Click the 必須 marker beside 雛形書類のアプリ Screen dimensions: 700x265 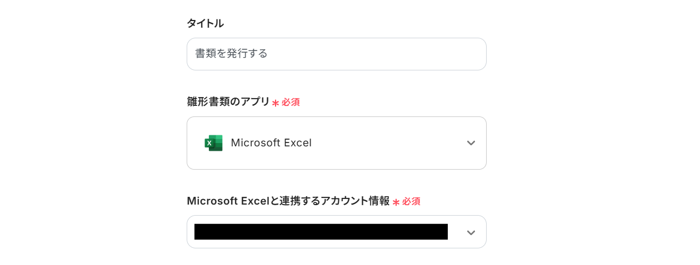[x=291, y=103]
